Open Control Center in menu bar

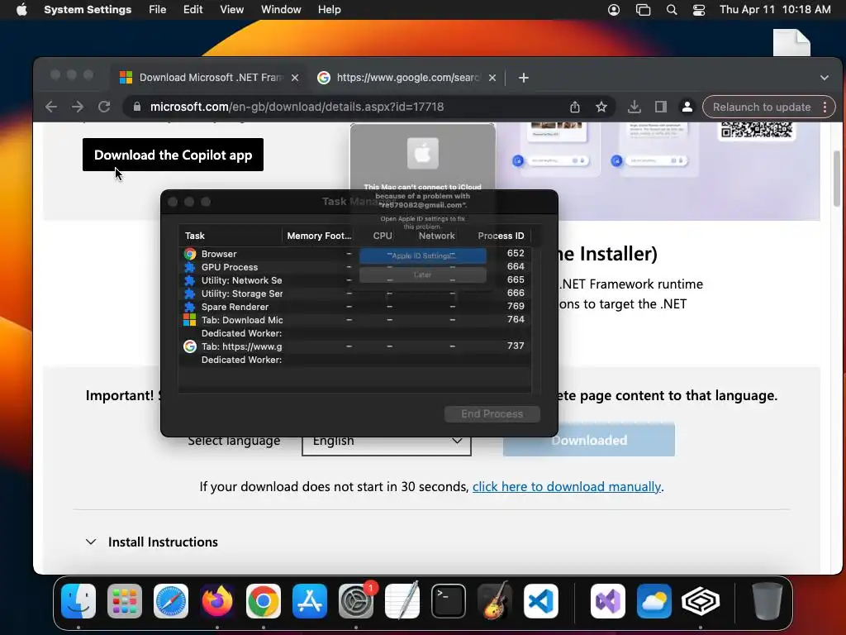[x=699, y=10]
